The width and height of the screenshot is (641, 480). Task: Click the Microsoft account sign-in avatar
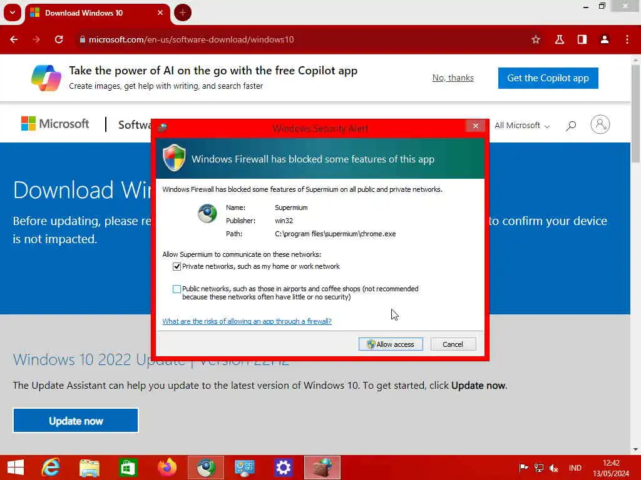[x=600, y=124]
